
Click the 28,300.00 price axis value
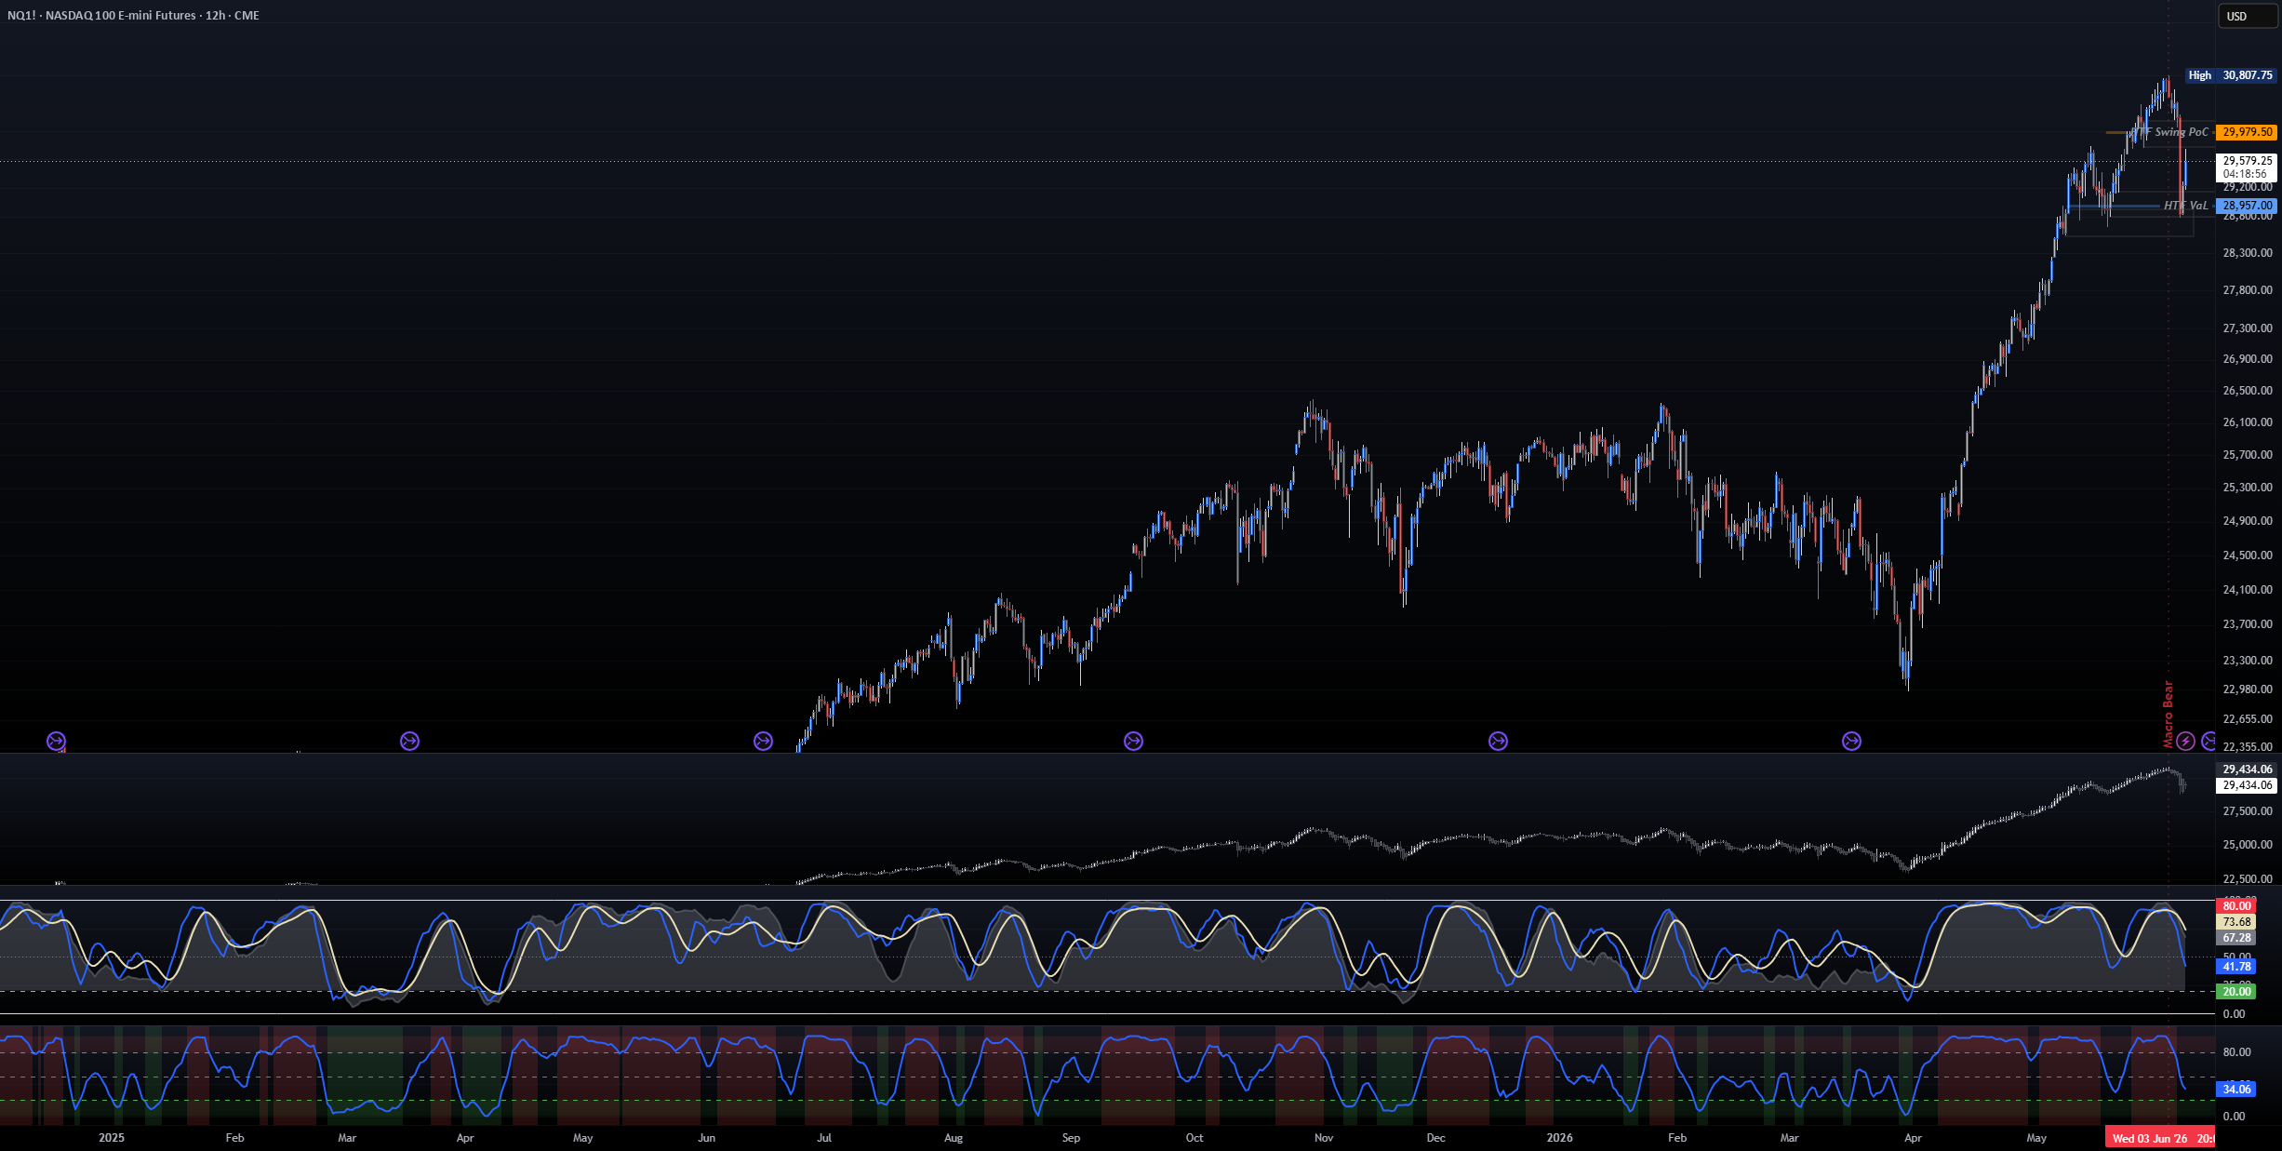(x=2247, y=253)
